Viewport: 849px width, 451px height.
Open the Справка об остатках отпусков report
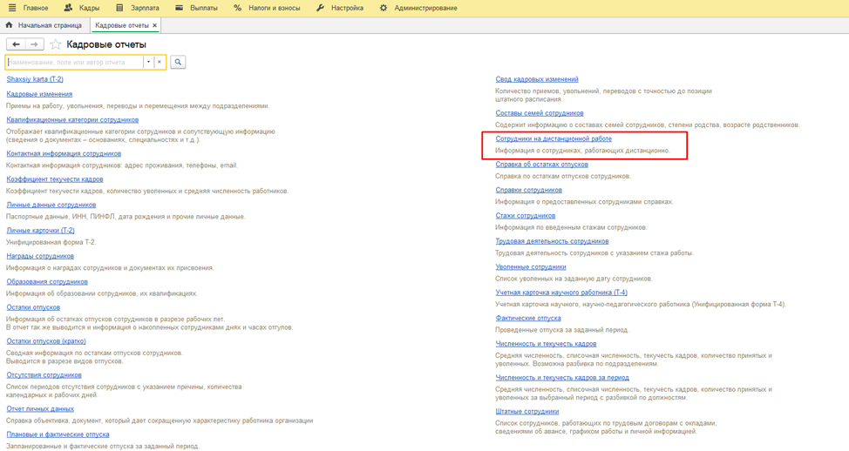coord(541,165)
